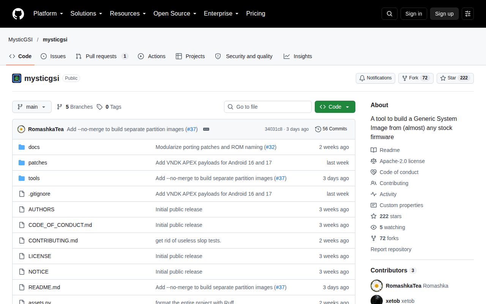Open the 5 Branches link

[x=75, y=107]
